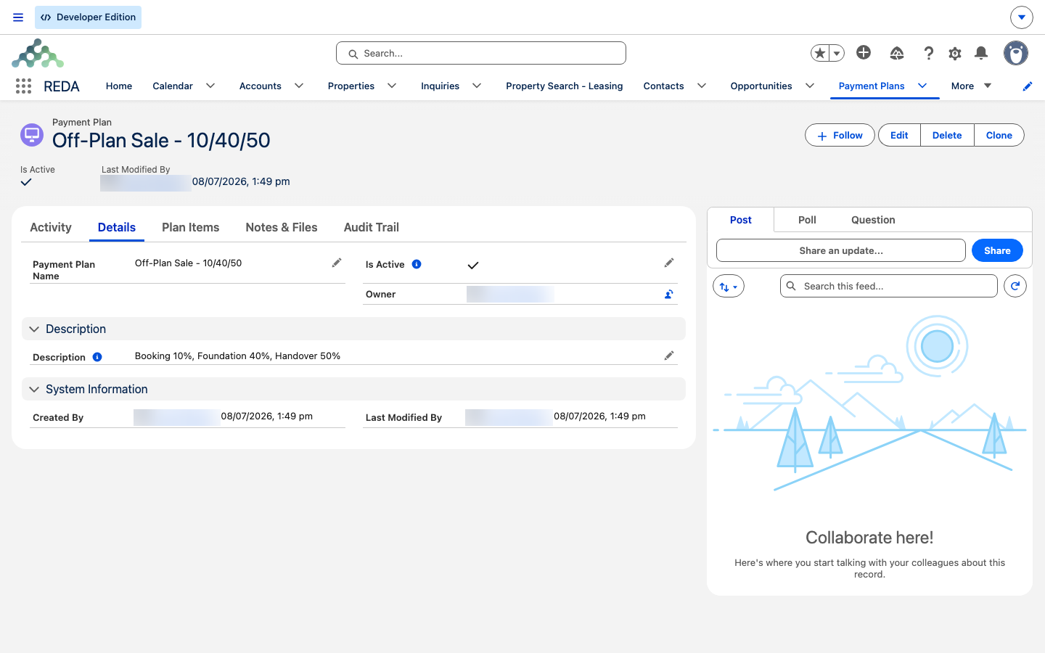The image size is (1045, 653).
Task: Open the Setup gear icon
Action: point(955,53)
